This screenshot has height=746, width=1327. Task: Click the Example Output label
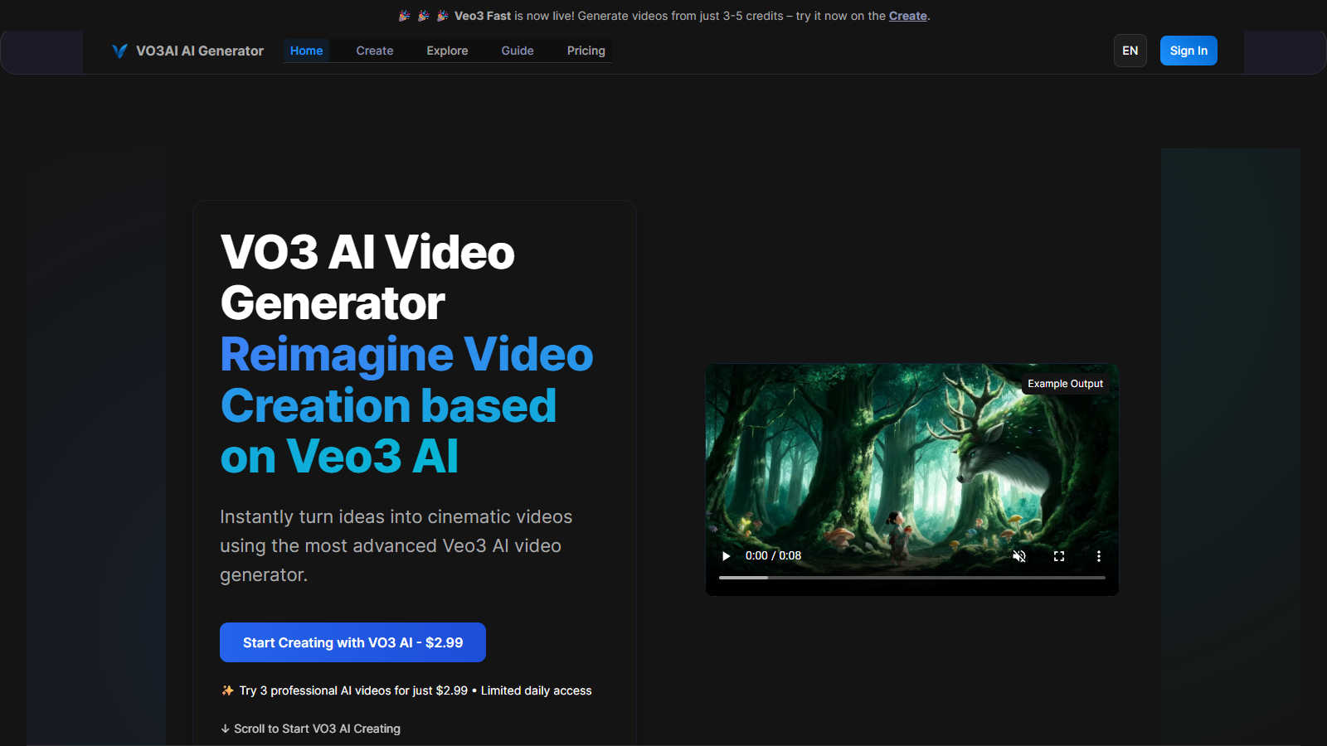tap(1065, 384)
